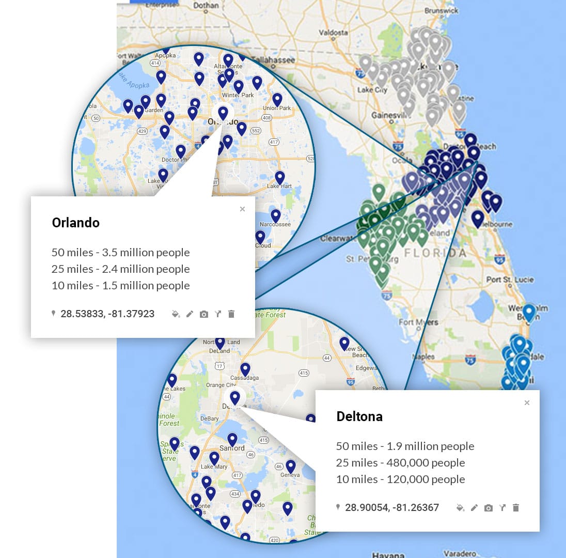
Task: Delete the Orlando marker with trash icon
Action: [231, 314]
